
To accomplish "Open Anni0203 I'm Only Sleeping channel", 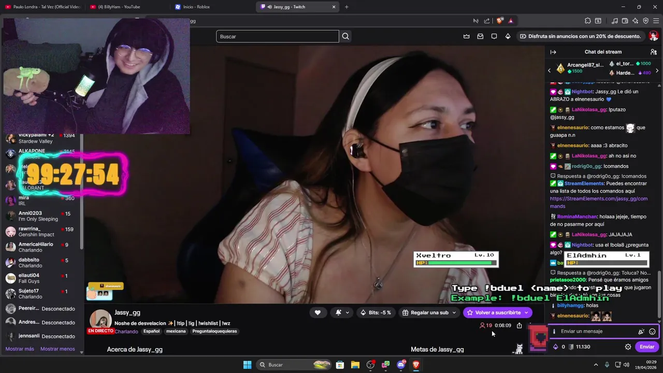I will click(41, 216).
